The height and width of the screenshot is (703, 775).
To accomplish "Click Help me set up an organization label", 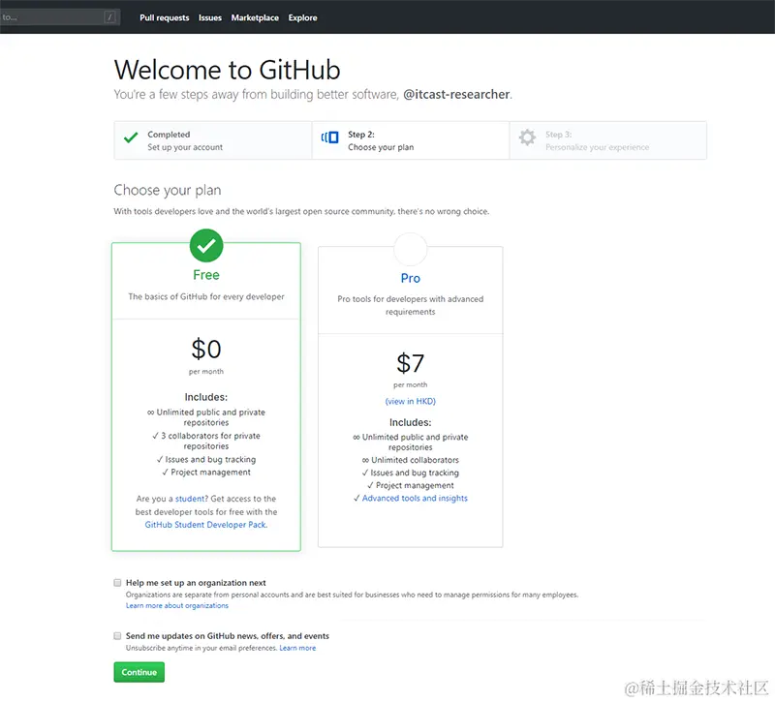I will tap(196, 583).
